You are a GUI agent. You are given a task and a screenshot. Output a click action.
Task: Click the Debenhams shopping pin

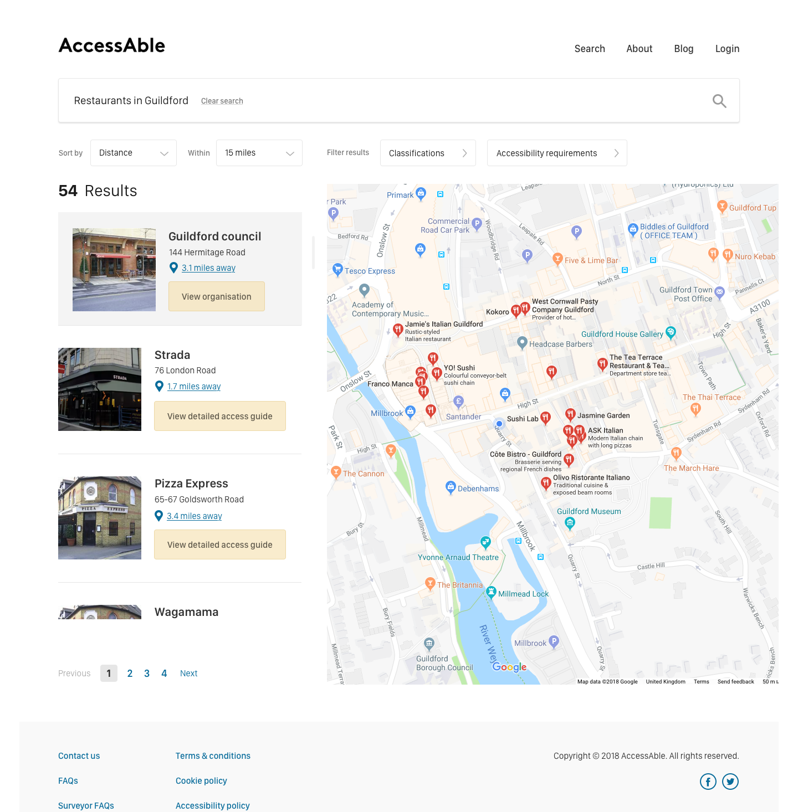pos(451,487)
